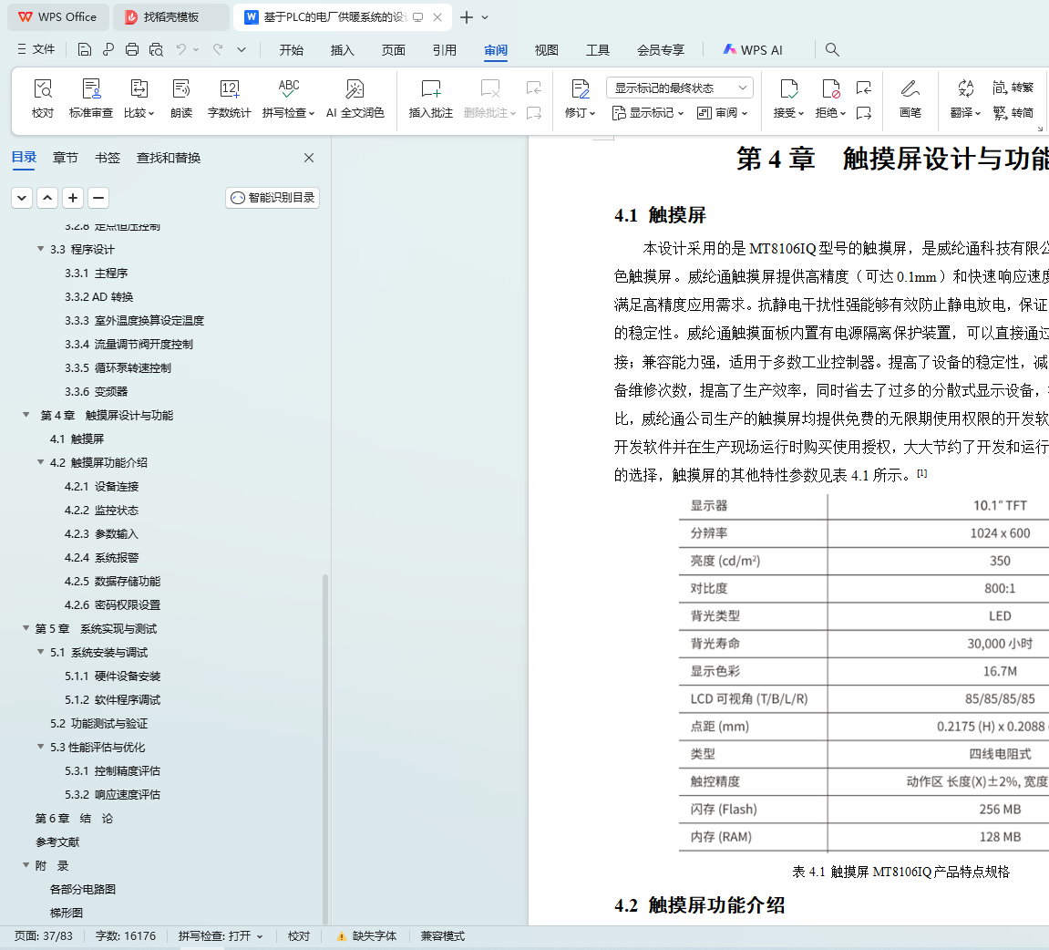Click 智能识别目录 button

coord(273,198)
